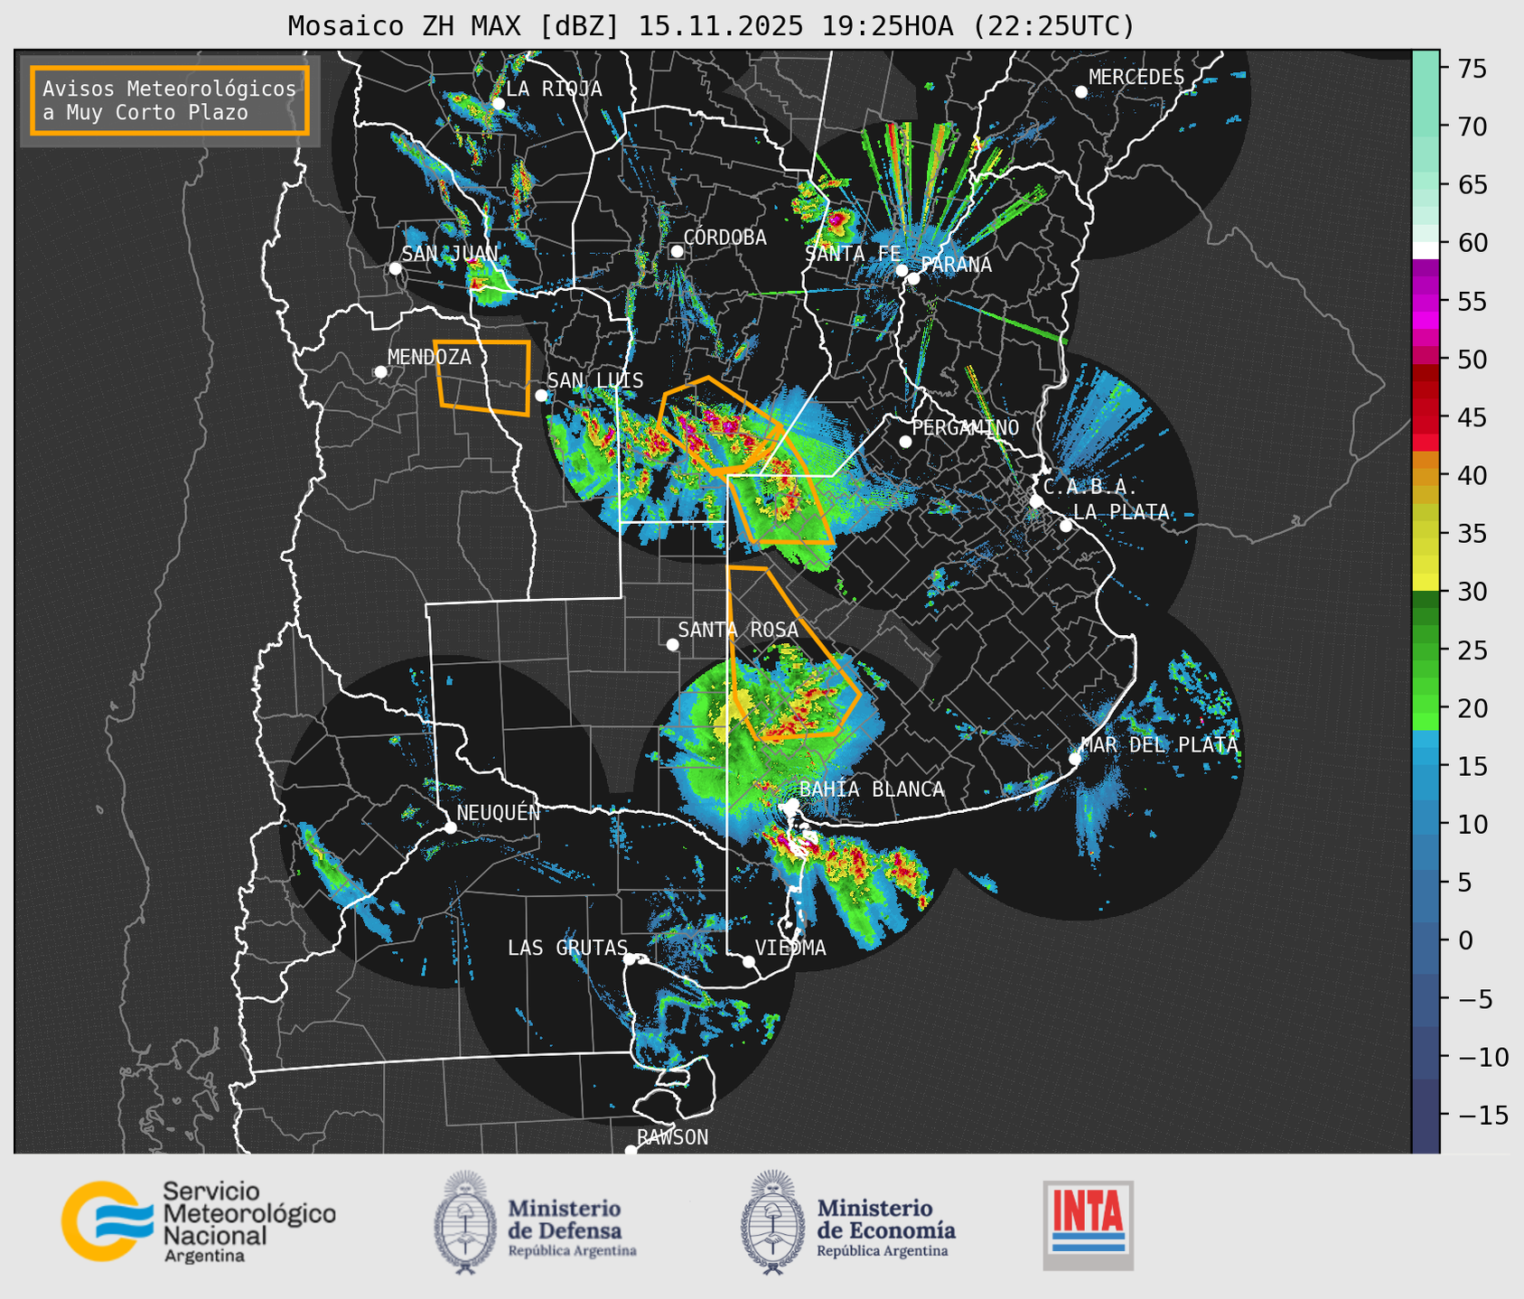Image resolution: width=1524 pixels, height=1299 pixels.
Task: Click the MENDOZA city label
Action: click(429, 358)
